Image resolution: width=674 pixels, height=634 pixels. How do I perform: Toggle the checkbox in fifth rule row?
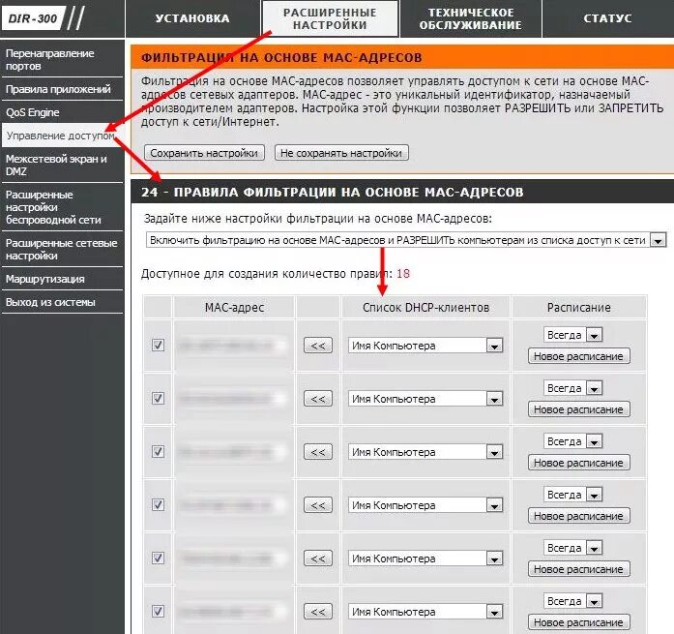click(x=158, y=558)
